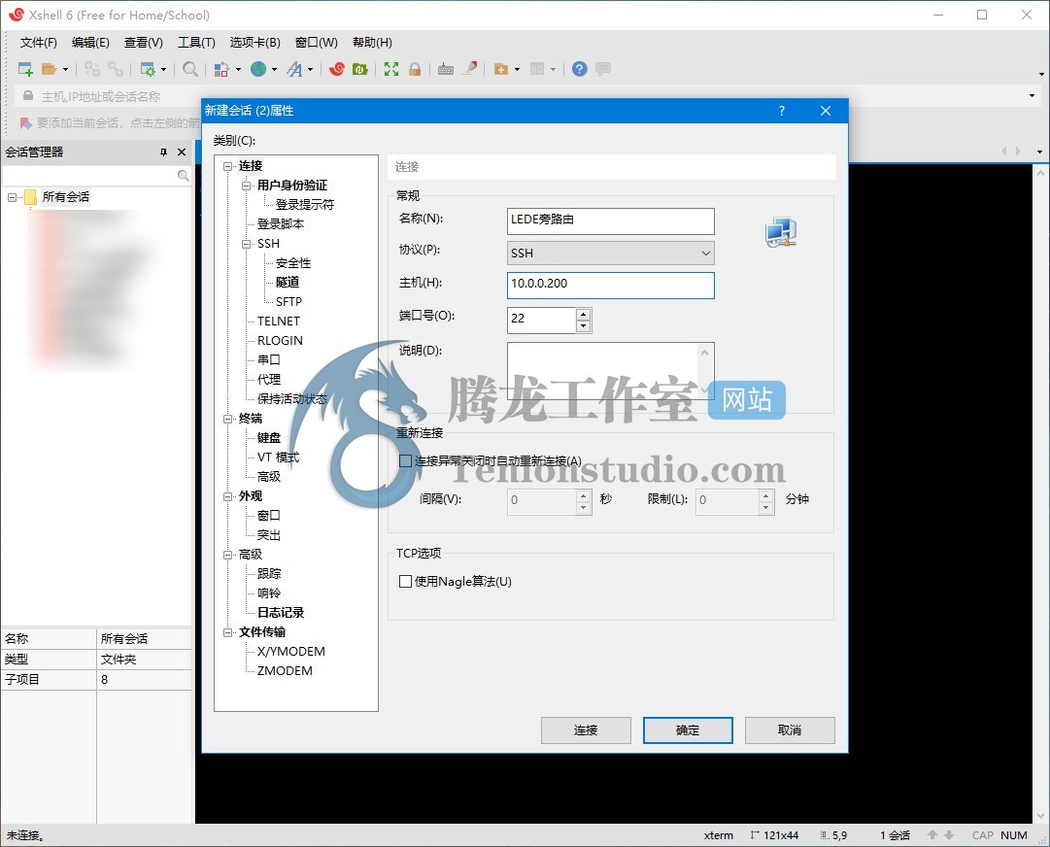Select 代理 in the category tree
This screenshot has height=847, width=1050.
point(268,380)
